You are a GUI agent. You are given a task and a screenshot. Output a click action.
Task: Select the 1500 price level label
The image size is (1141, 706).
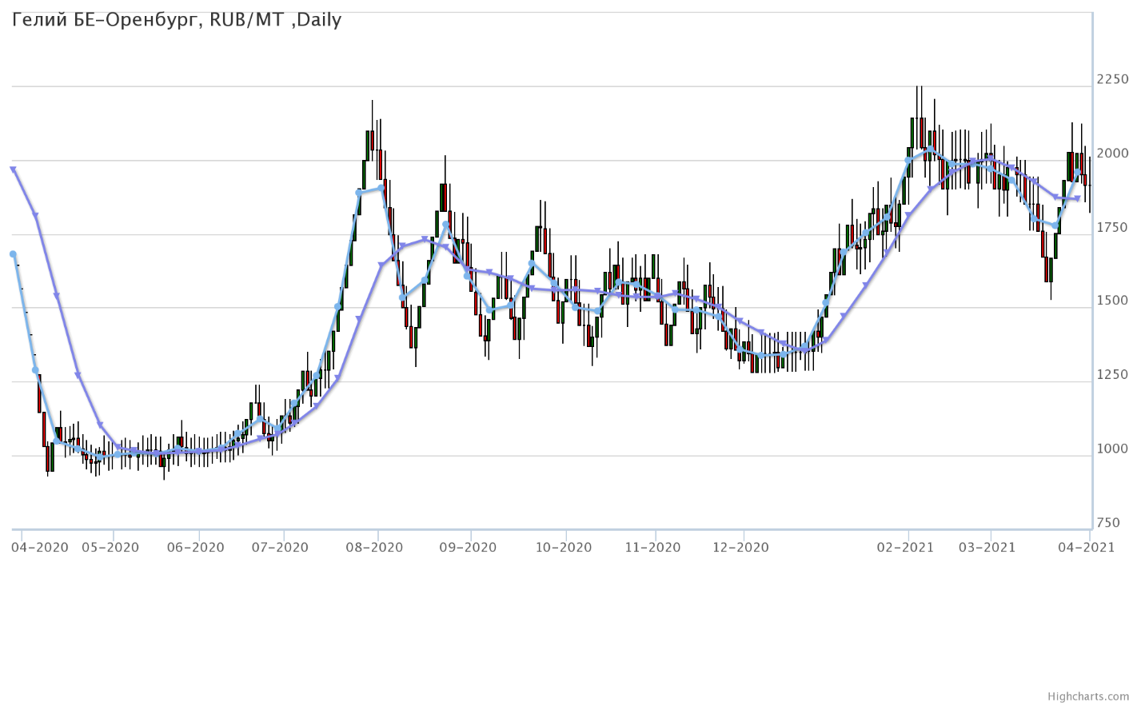tap(1113, 301)
